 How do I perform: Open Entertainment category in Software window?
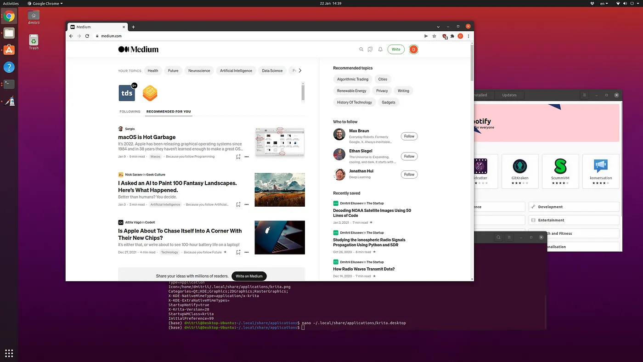click(575, 220)
